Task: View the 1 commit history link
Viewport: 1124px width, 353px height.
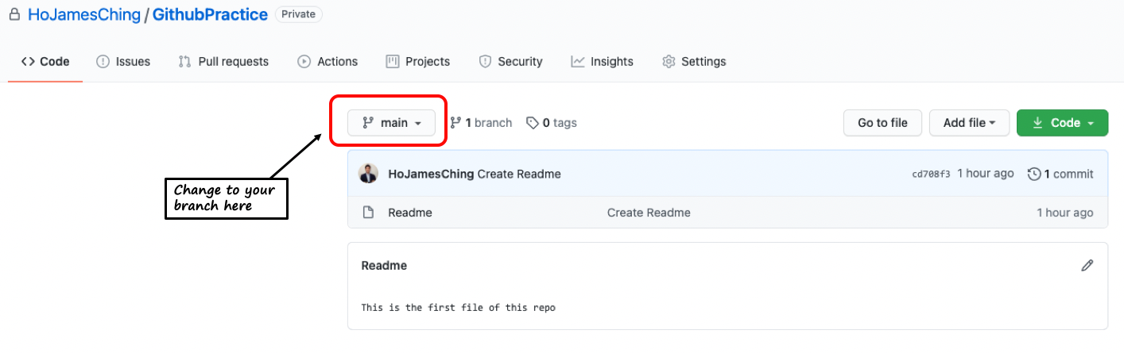Action: point(1060,174)
